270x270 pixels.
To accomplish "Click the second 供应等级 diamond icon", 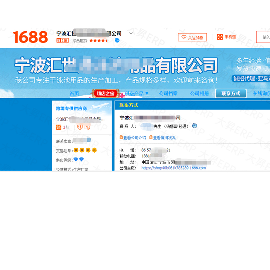I will point(81,159).
